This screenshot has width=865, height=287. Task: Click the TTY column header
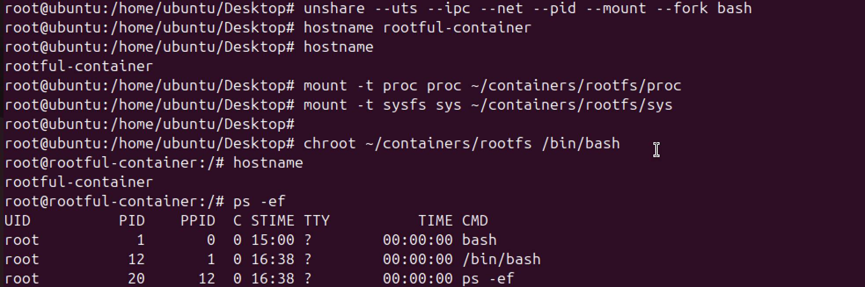[316, 220]
